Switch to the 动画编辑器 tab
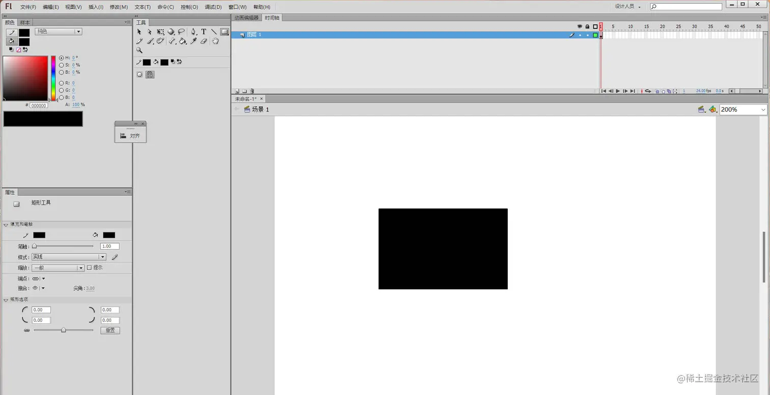Screen dimensions: 770x395 pos(246,17)
